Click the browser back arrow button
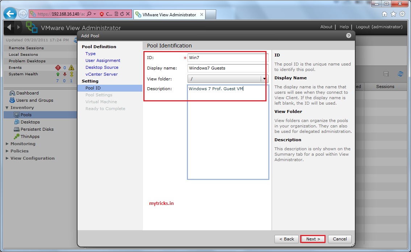Viewport: 411px width, 252px height. pos(10,14)
